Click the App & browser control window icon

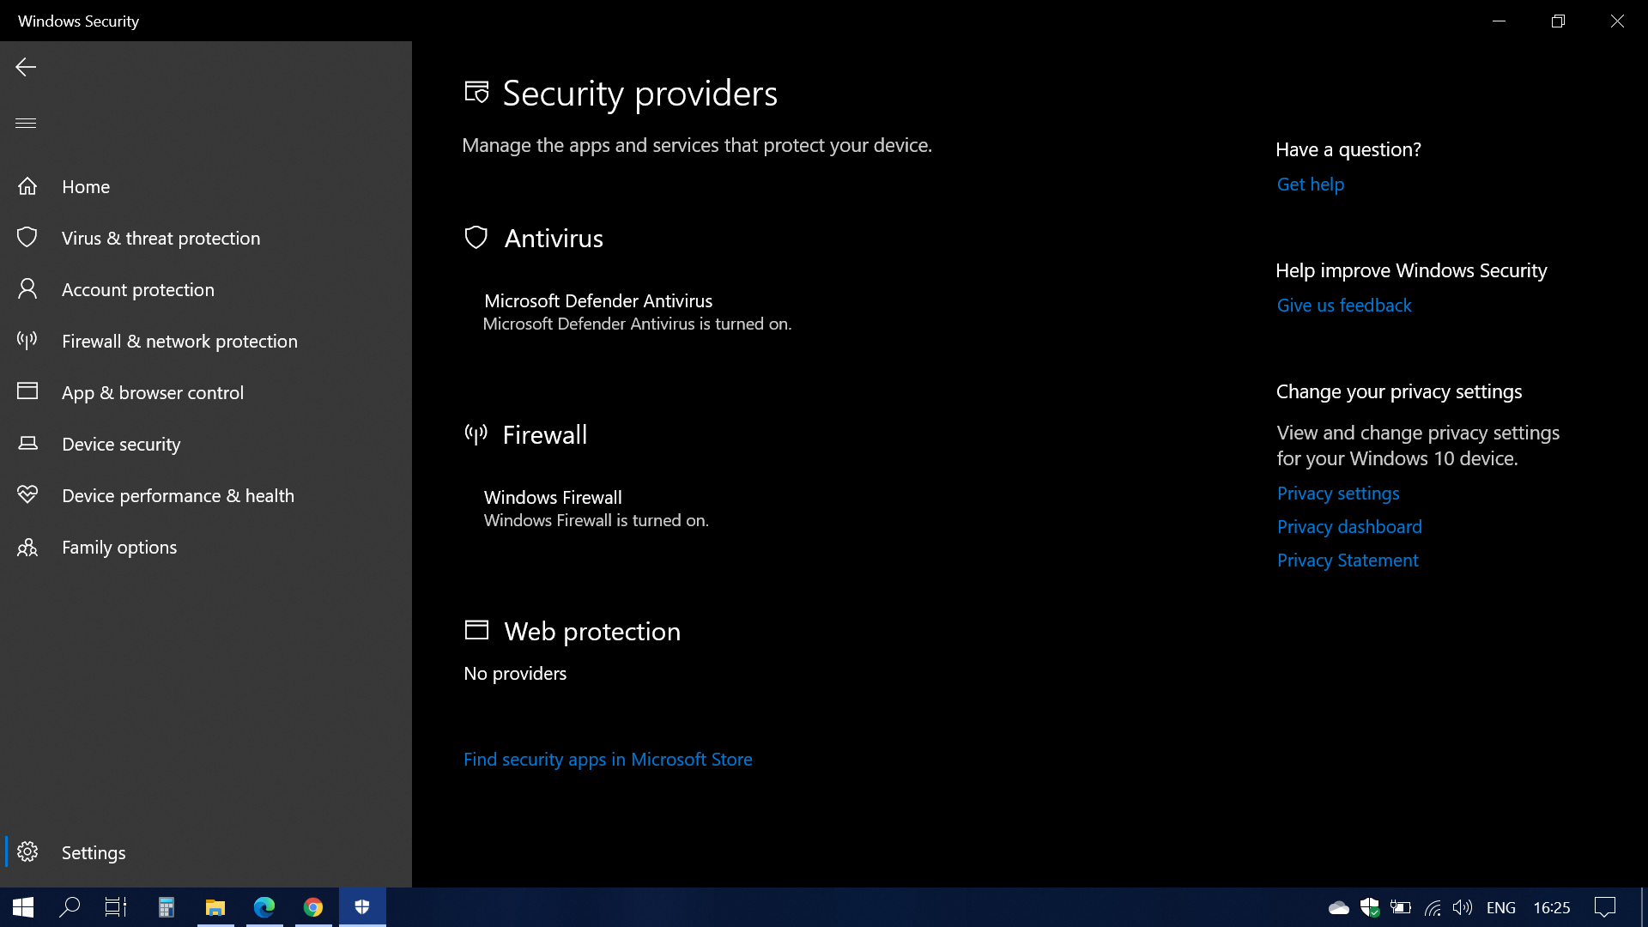click(27, 391)
